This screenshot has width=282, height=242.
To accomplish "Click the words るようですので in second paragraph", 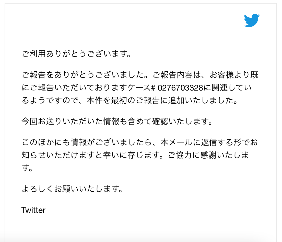I will click(50, 101).
